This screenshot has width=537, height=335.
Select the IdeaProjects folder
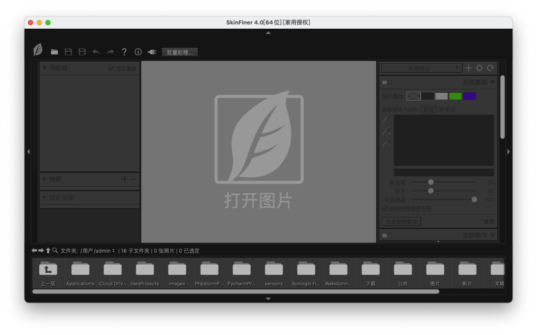coord(145,273)
